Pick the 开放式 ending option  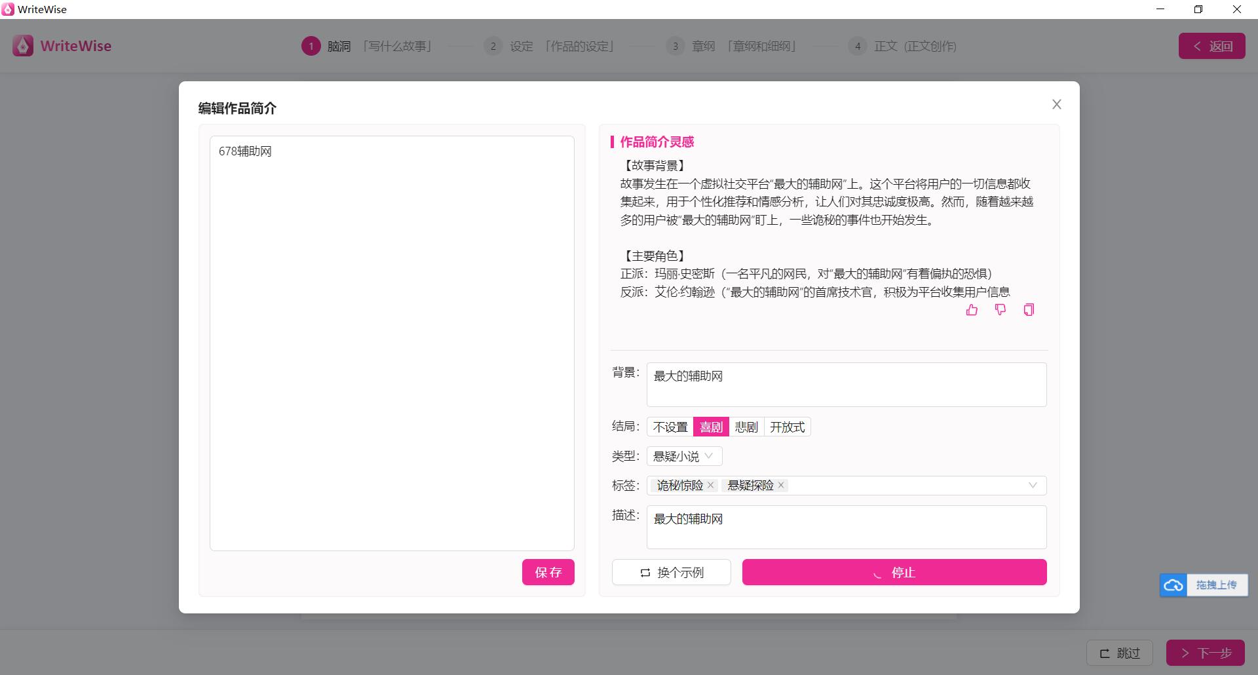coord(787,427)
